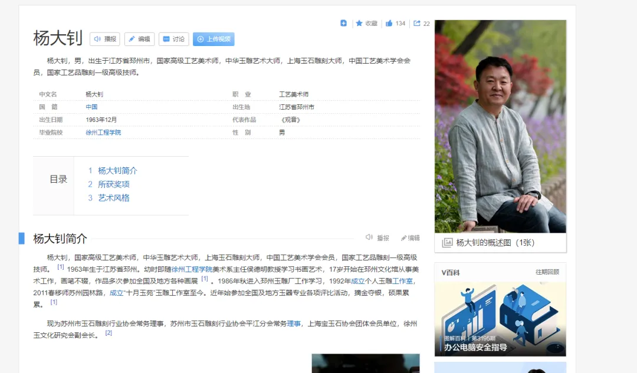Click the page title 杨大钊
This screenshot has width=637, height=373.
coord(58,38)
